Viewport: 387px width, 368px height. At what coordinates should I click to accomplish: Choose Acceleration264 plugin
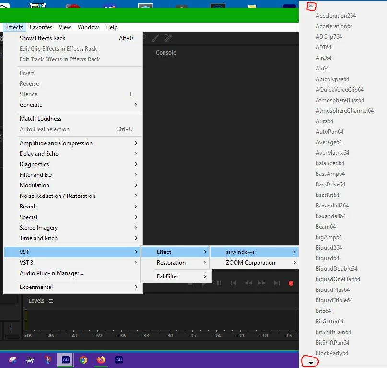[x=336, y=16]
